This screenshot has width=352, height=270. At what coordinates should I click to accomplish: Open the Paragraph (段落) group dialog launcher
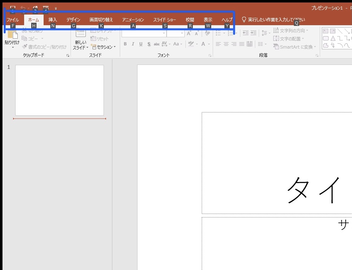click(317, 55)
